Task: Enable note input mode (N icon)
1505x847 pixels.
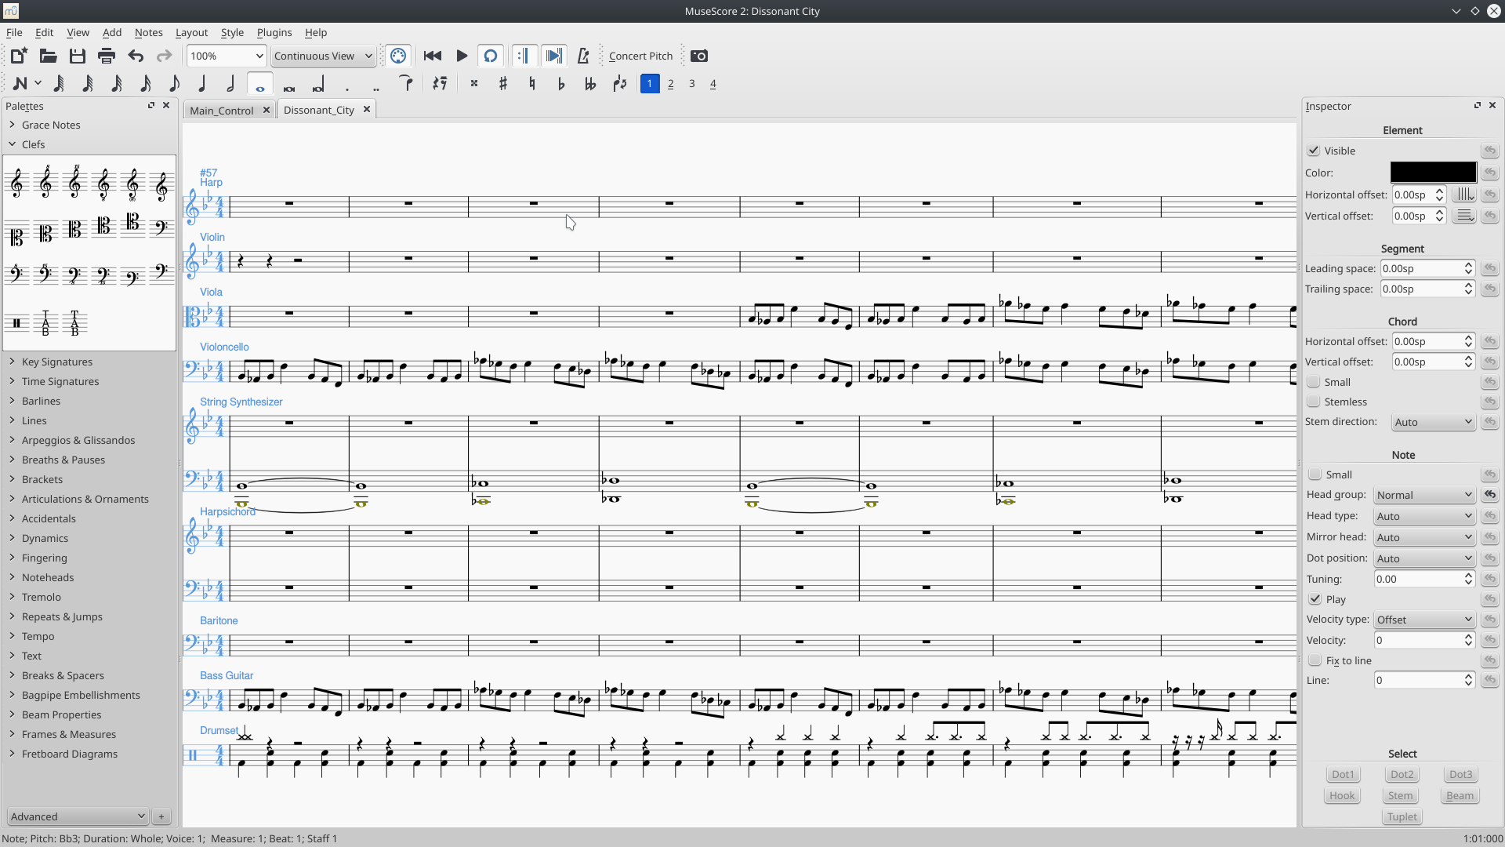Action: (x=20, y=84)
